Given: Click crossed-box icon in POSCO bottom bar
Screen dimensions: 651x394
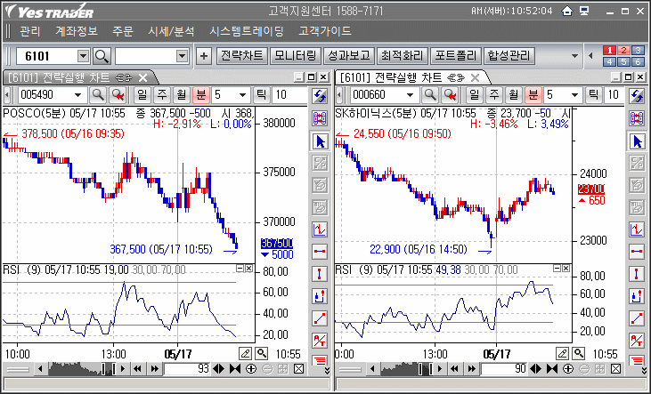Looking at the screenshot, I should (298, 369).
